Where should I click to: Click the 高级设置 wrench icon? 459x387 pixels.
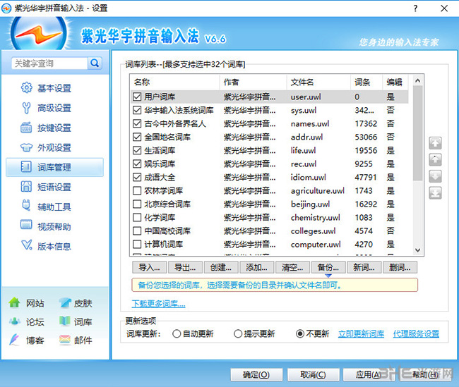click(26, 108)
